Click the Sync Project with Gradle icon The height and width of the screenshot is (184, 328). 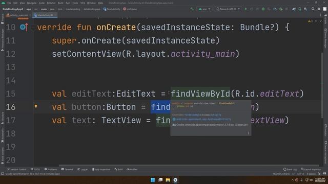[294, 9]
